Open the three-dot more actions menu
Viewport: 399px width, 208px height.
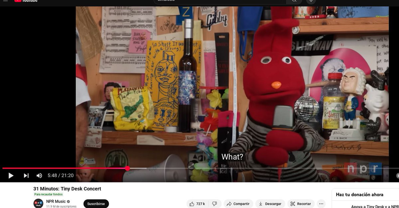point(321,204)
